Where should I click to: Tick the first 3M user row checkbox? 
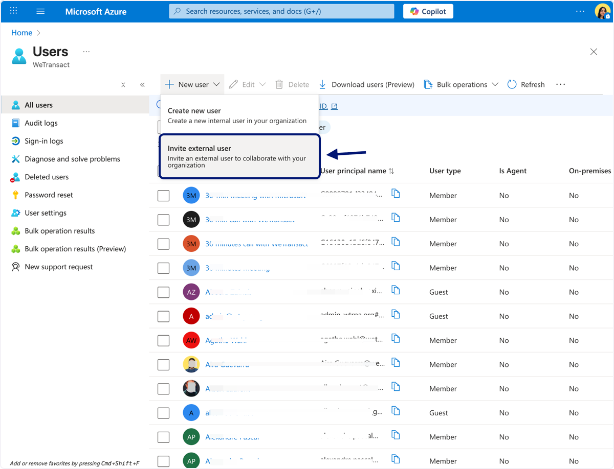(x=163, y=196)
